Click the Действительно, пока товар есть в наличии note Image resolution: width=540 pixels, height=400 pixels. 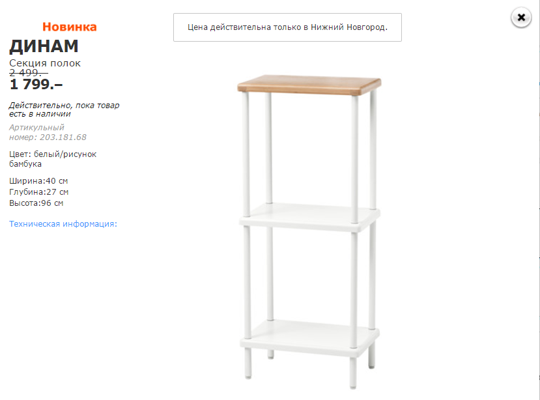[x=63, y=109]
